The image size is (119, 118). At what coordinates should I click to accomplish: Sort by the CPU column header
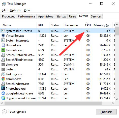point(87,25)
